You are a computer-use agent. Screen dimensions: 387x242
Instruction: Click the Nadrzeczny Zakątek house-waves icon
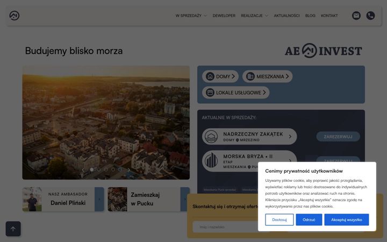point(212,136)
